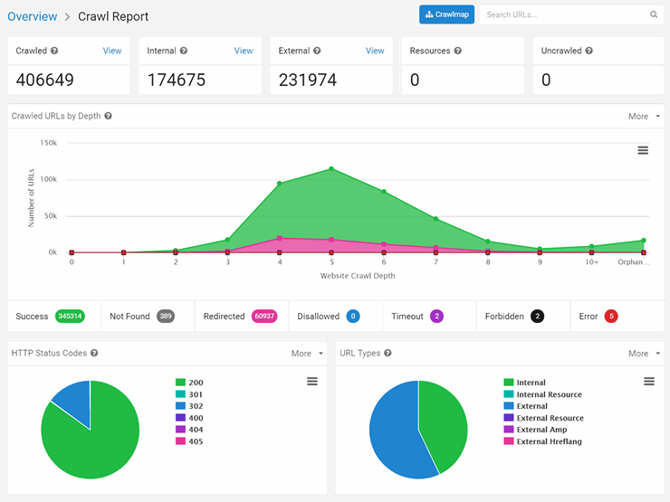The height and width of the screenshot is (502, 670).
Task: Click the search magnifier icon
Action: pos(654,15)
